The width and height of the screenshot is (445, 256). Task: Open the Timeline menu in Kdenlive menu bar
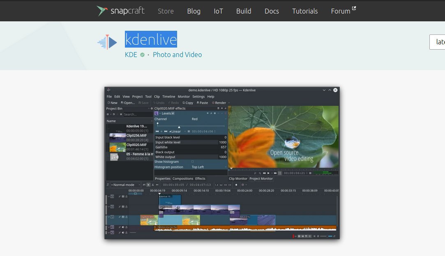coord(168,97)
